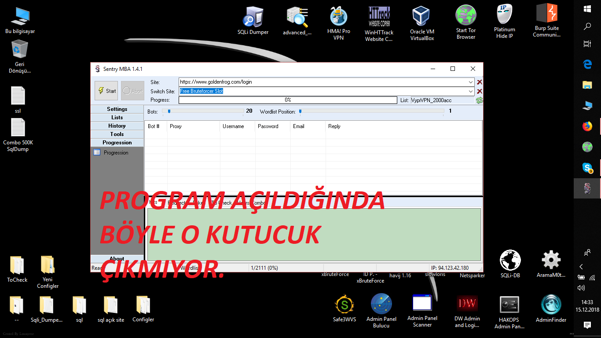Screen dimensions: 601x338
Task: Open the sql açık site folder
Action: click(x=111, y=309)
